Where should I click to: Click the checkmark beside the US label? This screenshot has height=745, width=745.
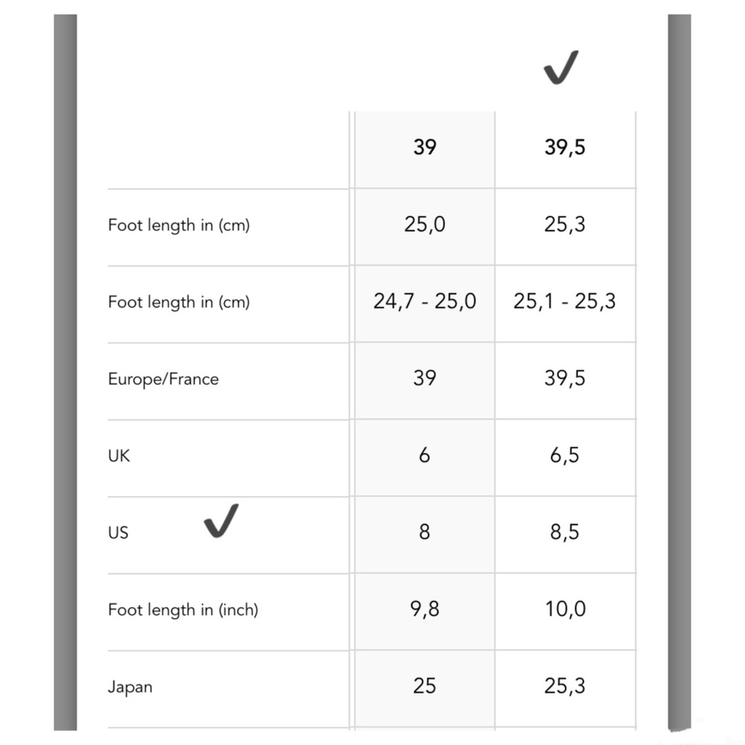(221, 520)
